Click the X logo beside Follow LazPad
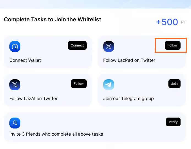 [109, 46]
